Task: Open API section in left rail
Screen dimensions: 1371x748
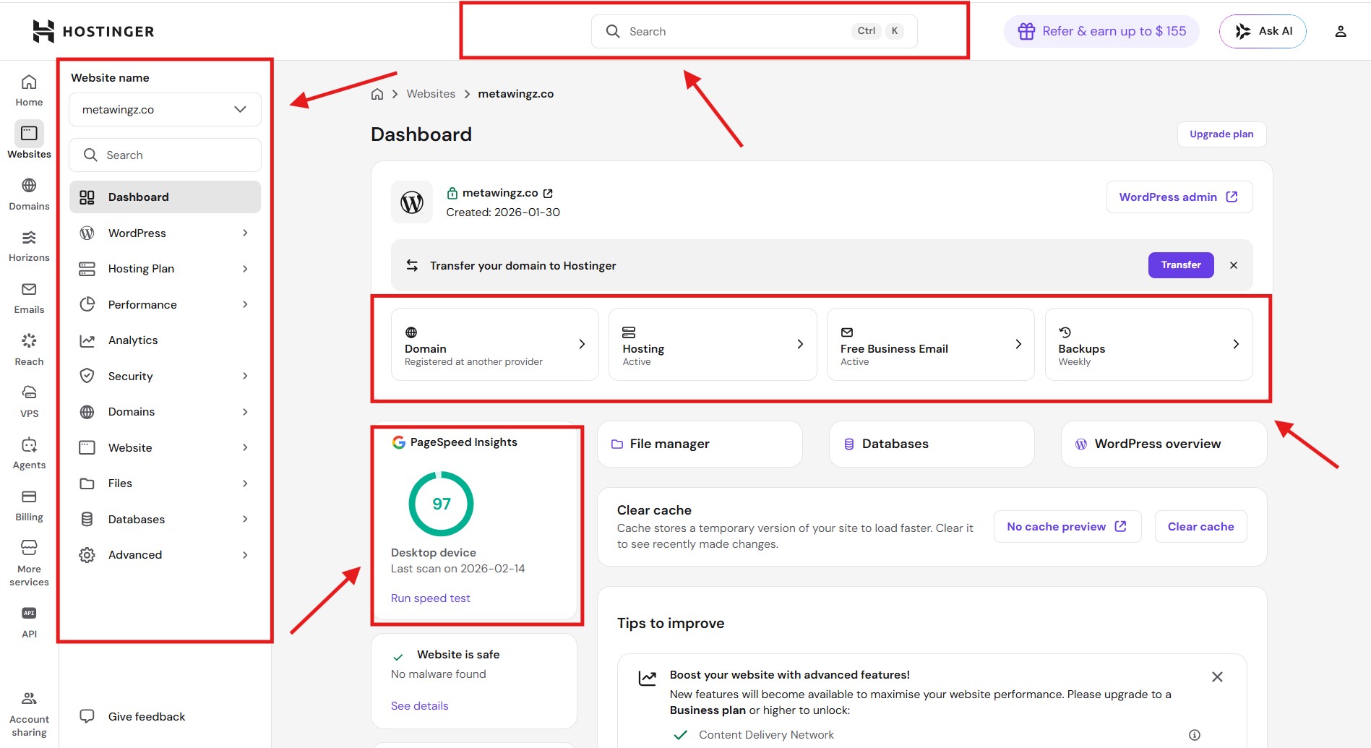Action: pyautogui.click(x=29, y=622)
